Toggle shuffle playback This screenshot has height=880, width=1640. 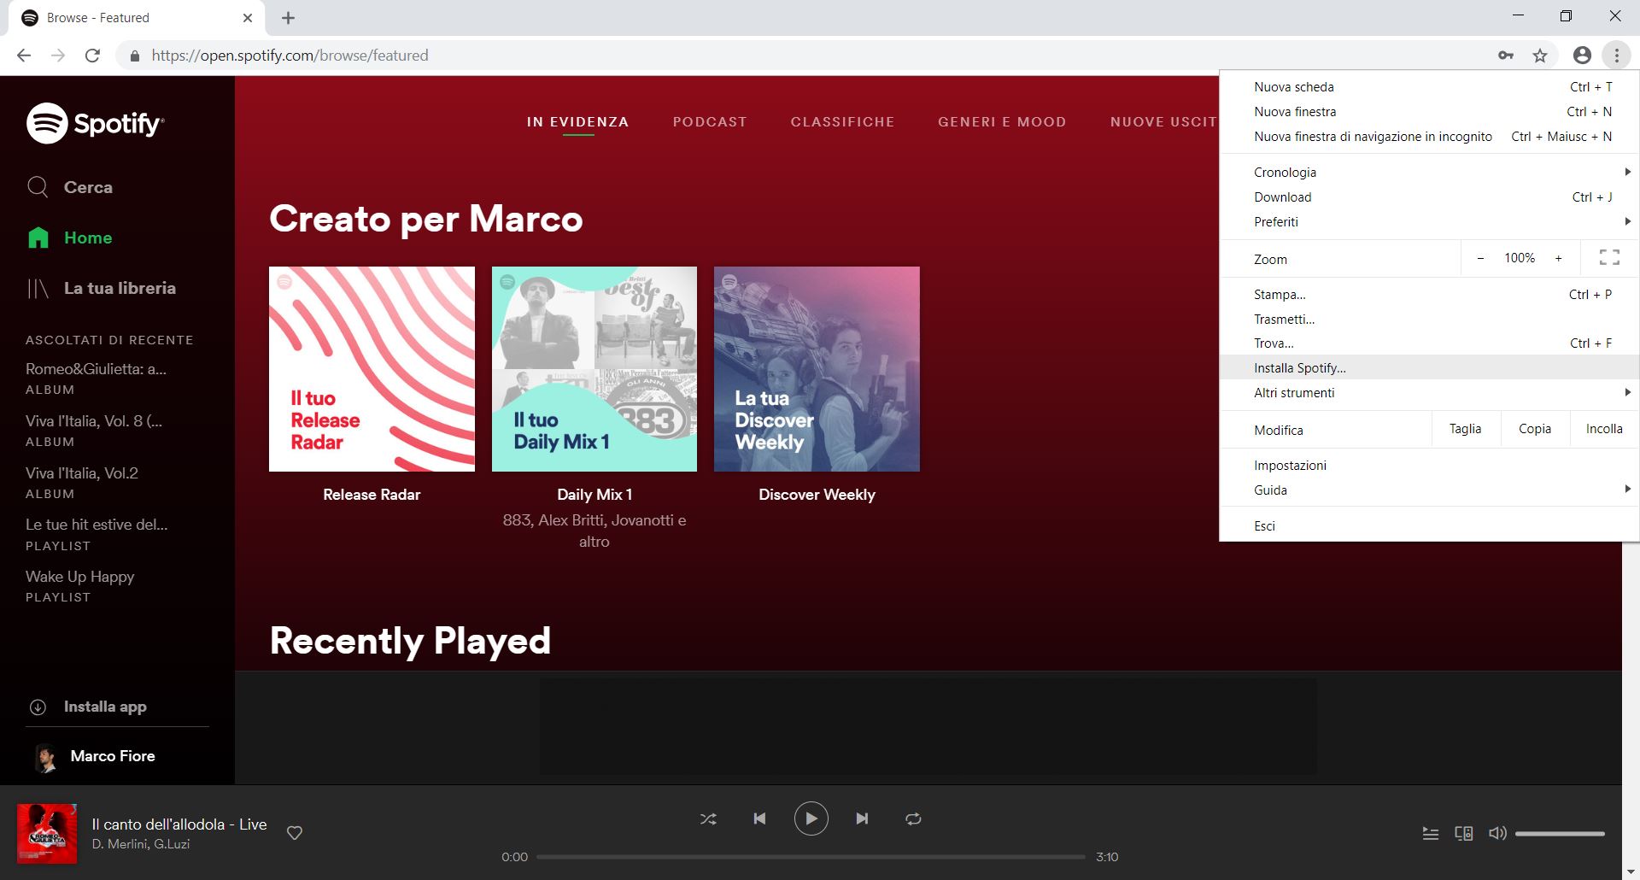click(x=708, y=818)
